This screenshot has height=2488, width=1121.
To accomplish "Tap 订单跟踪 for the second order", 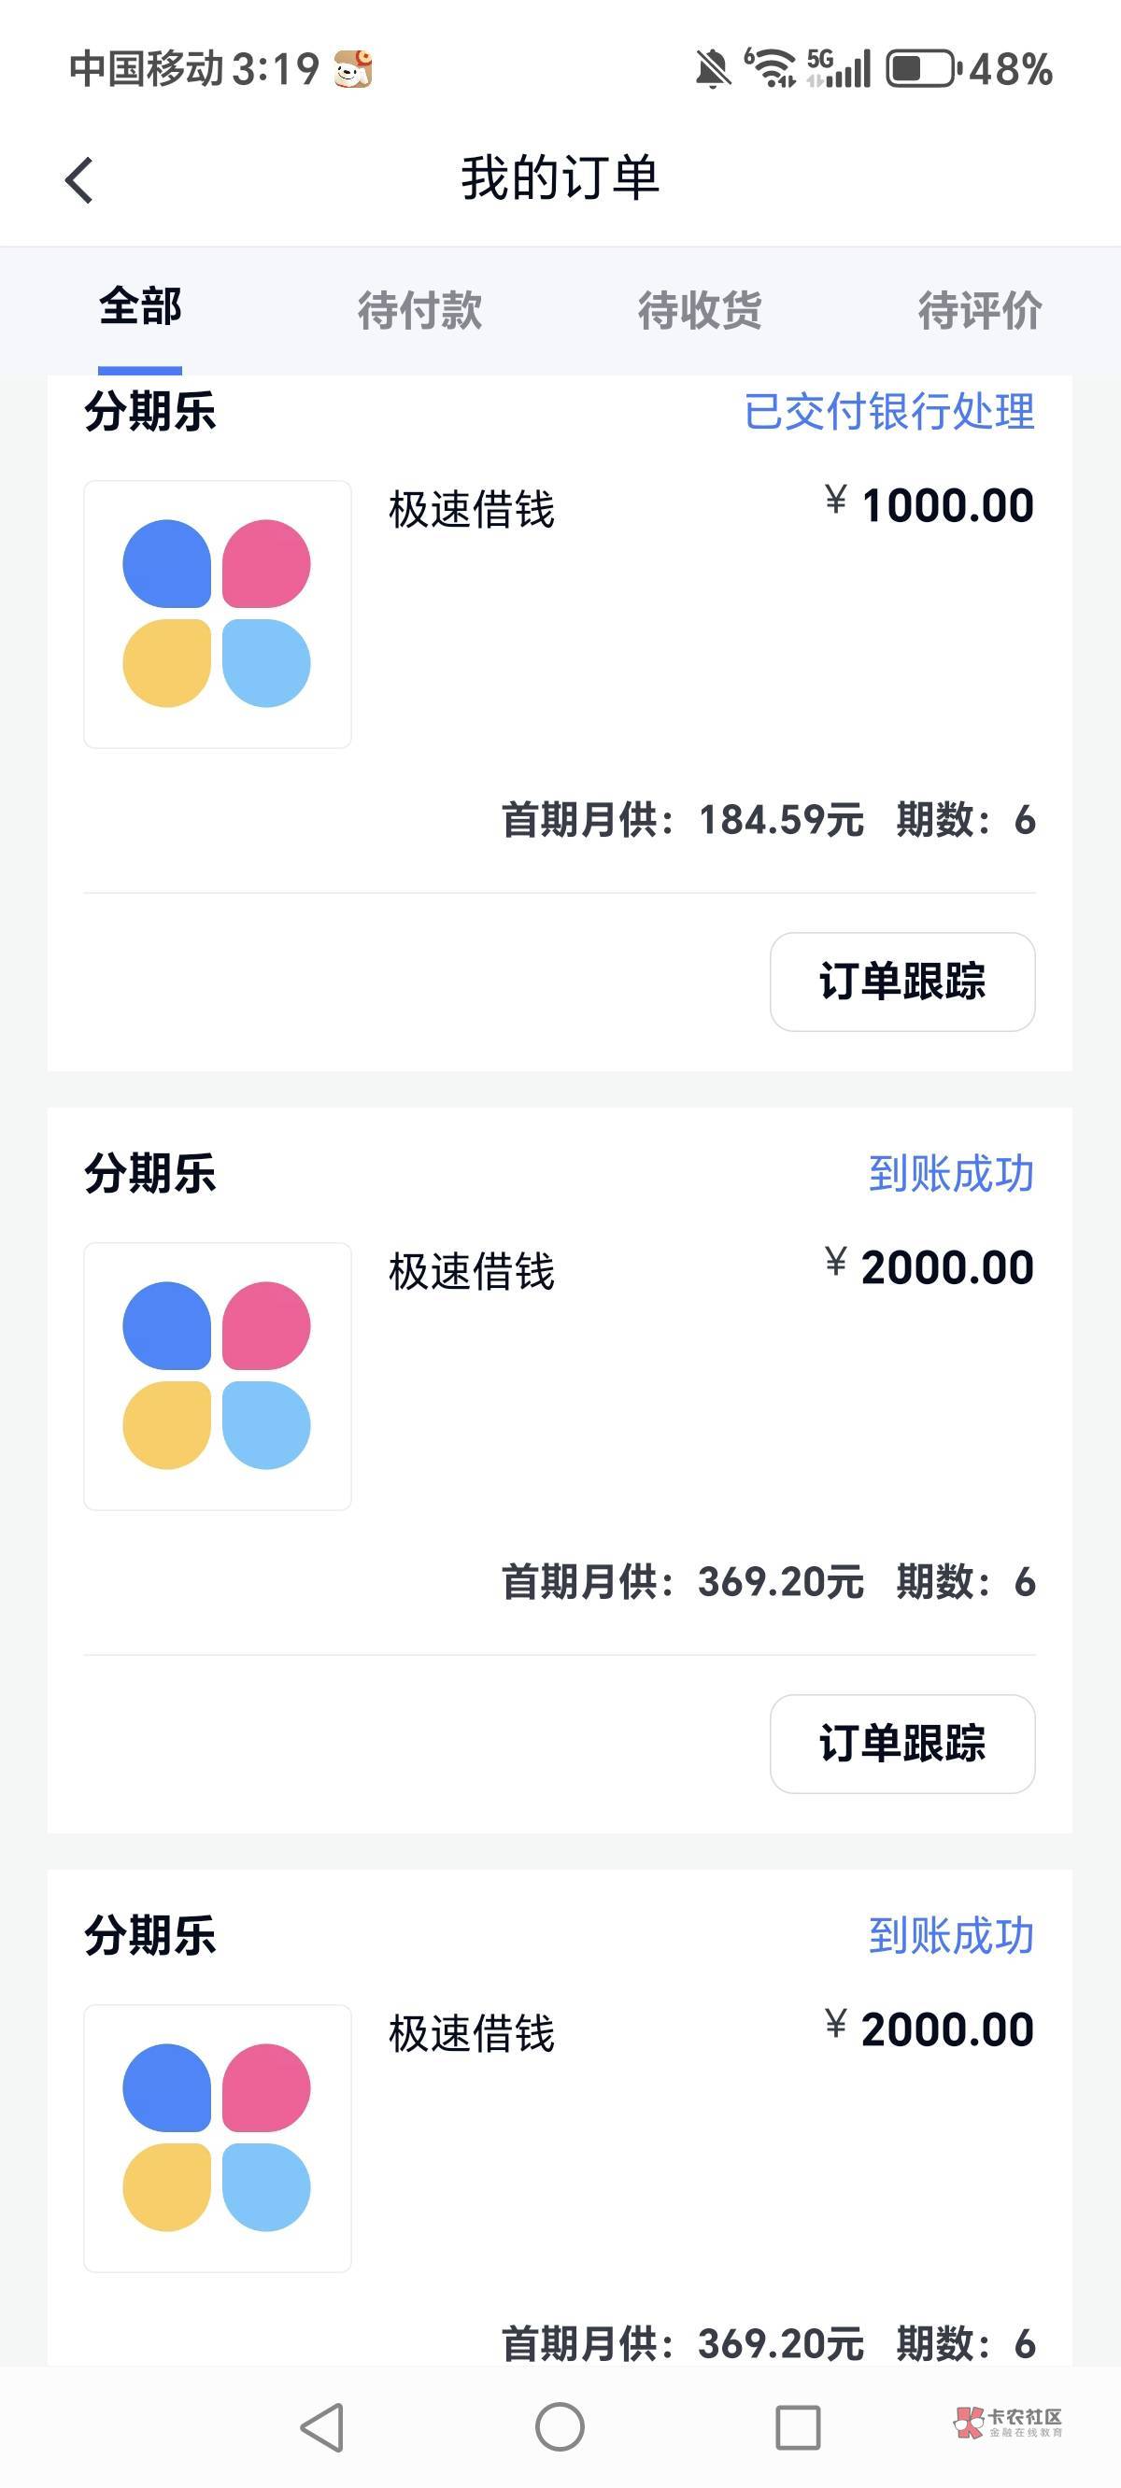I will click(901, 1744).
